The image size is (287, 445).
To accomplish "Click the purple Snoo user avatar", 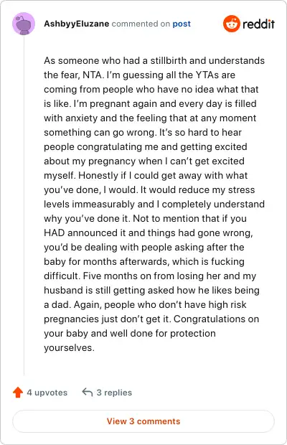I will tap(24, 24).
